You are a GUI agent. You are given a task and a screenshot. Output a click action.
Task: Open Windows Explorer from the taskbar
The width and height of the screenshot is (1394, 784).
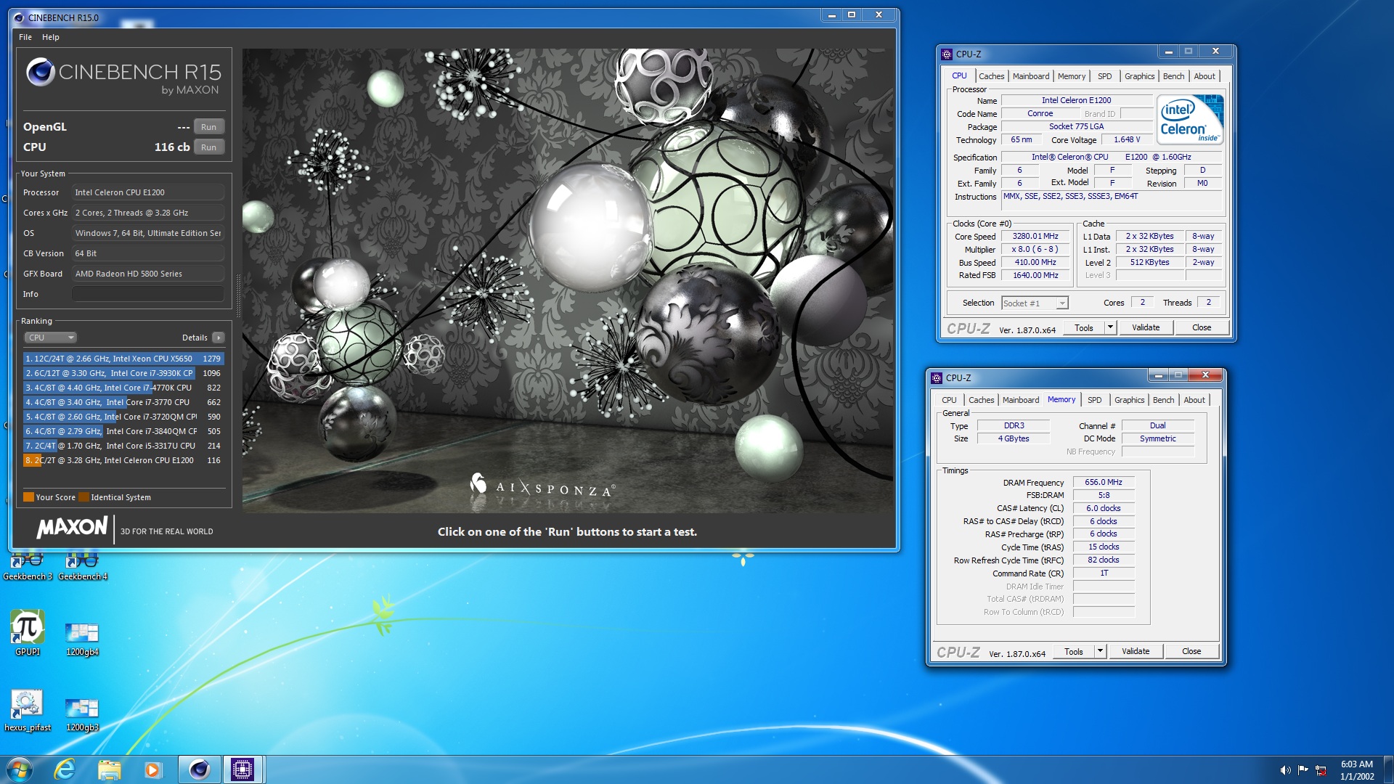[109, 769]
